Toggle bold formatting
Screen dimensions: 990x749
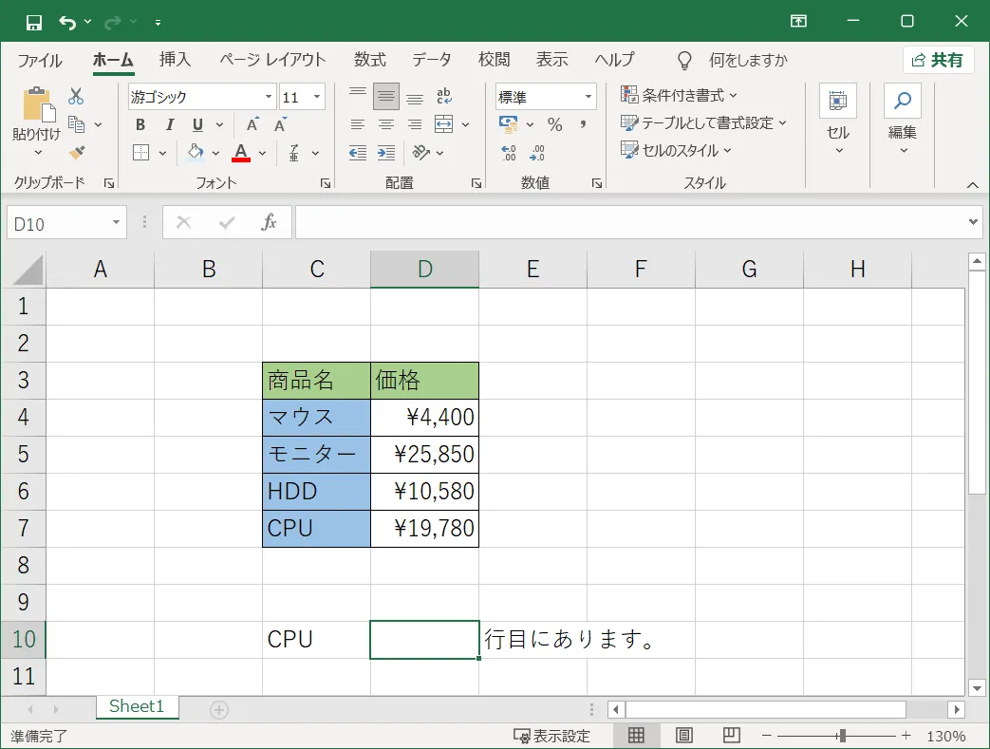tap(140, 124)
